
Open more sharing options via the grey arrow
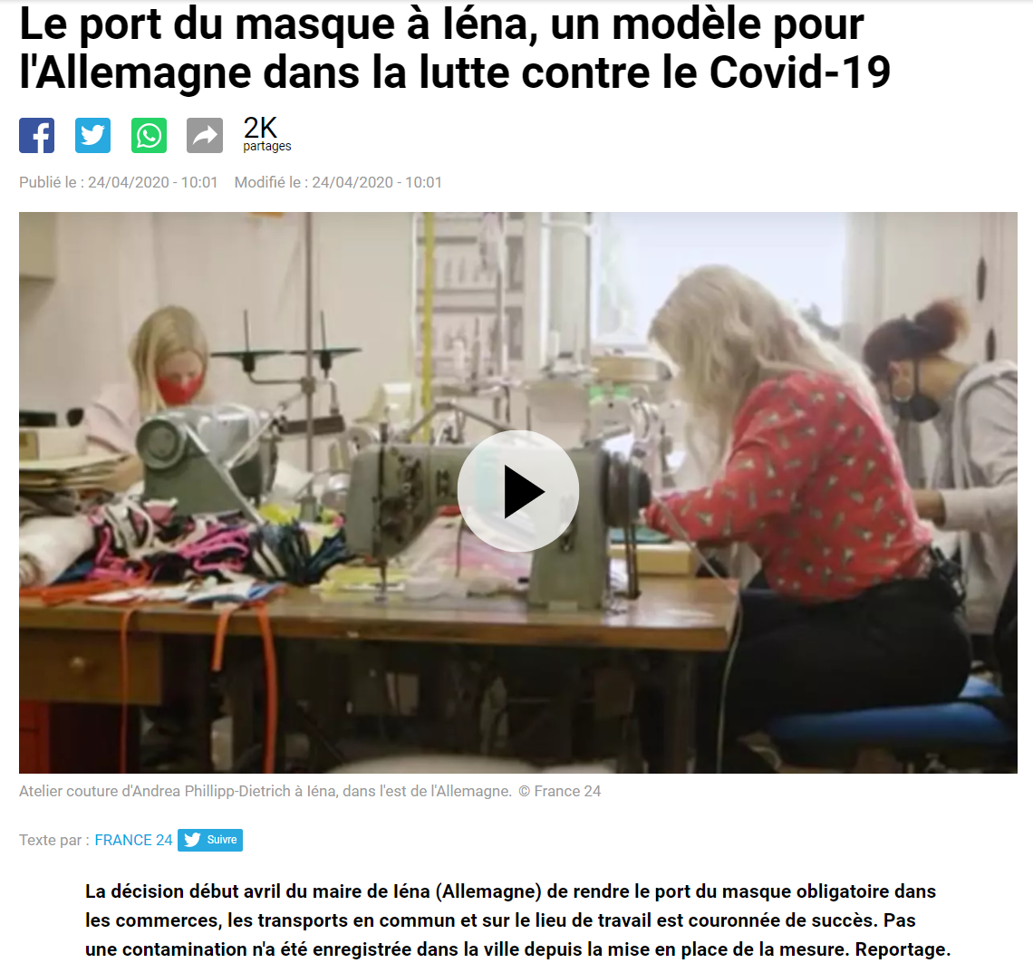point(205,136)
